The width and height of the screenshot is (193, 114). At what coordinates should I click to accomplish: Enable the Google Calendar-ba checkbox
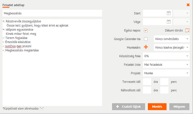(x=146, y=39)
